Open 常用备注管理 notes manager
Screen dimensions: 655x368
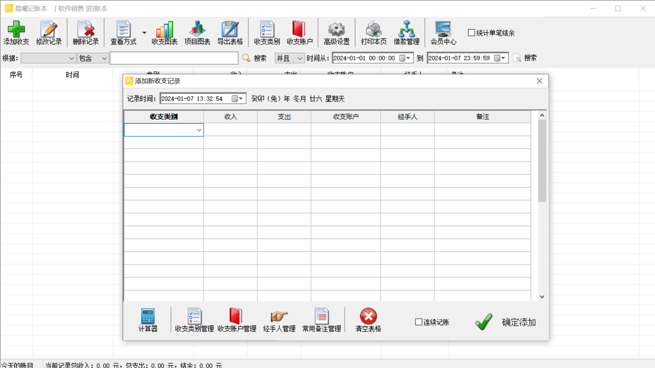(x=321, y=320)
